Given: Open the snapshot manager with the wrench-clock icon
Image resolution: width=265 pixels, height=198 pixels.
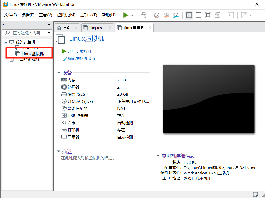Looking at the screenshot, I should (x=176, y=15).
